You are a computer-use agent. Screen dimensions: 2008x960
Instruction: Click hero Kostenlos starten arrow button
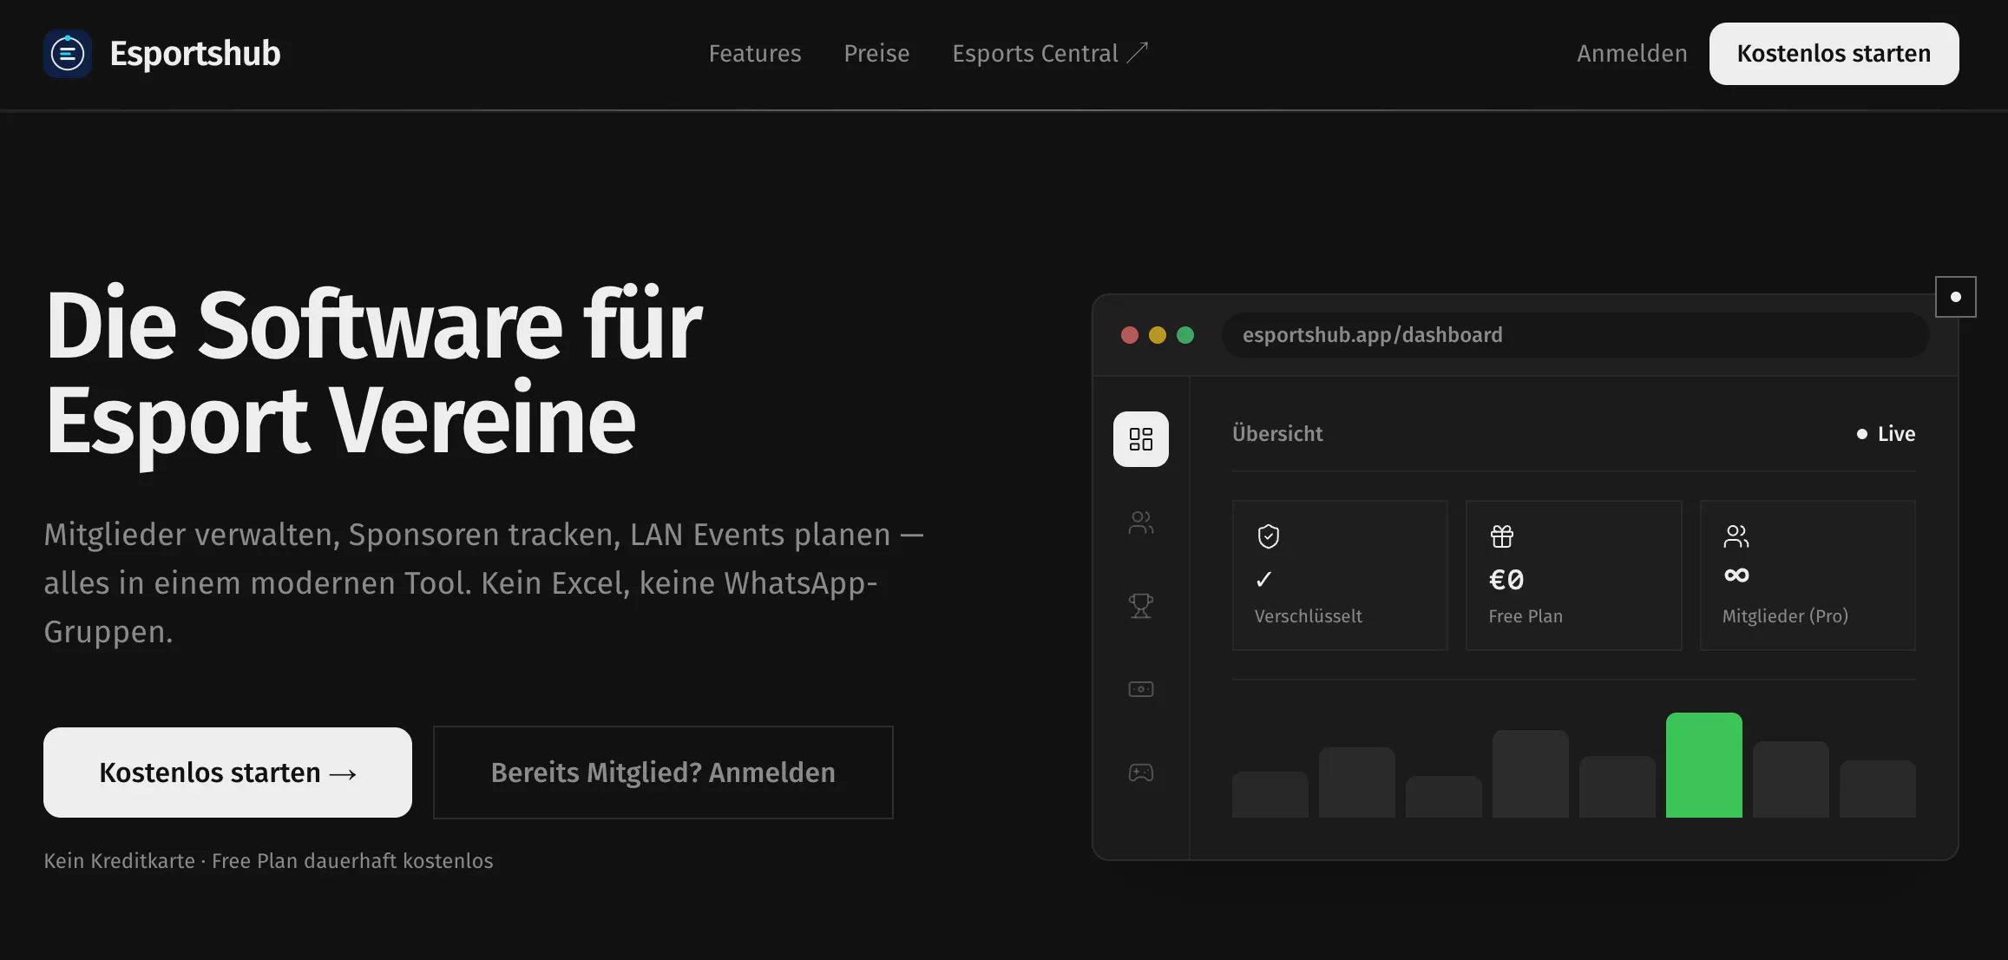[x=227, y=773]
